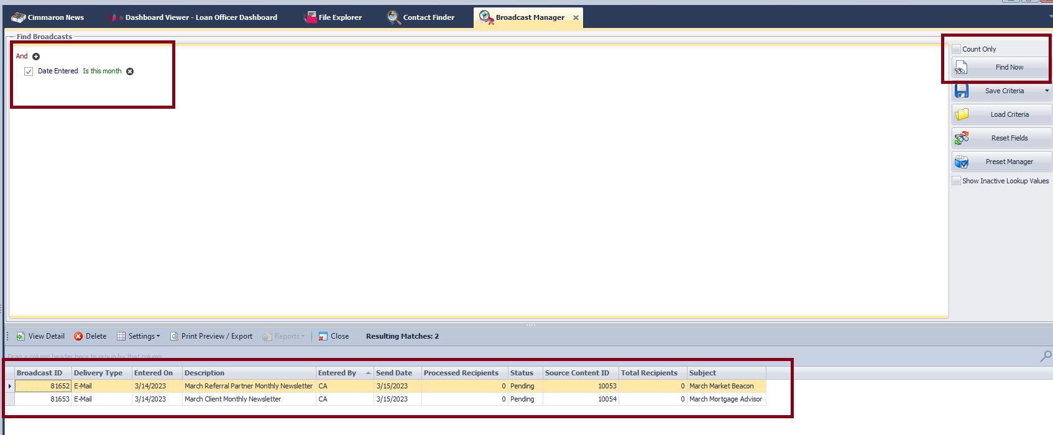The height and width of the screenshot is (435, 1053).
Task: Remove the Date Entered criterion with X icon
Action: 130,71
